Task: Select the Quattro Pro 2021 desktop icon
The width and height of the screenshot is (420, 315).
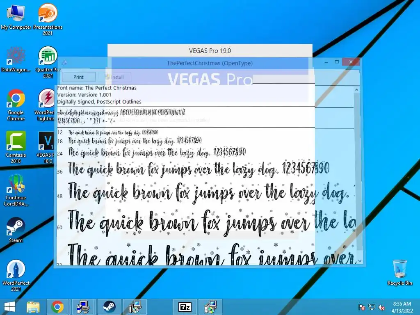Action: tap(48, 62)
